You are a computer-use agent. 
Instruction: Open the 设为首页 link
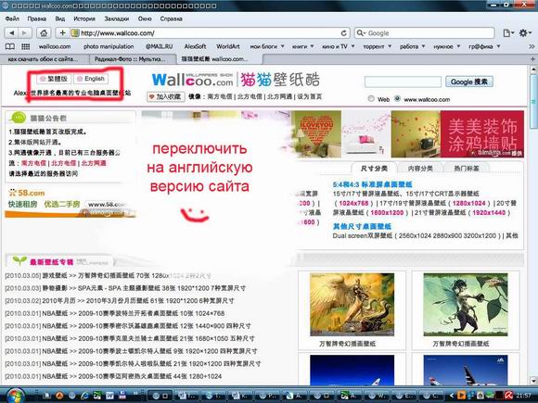(x=310, y=96)
